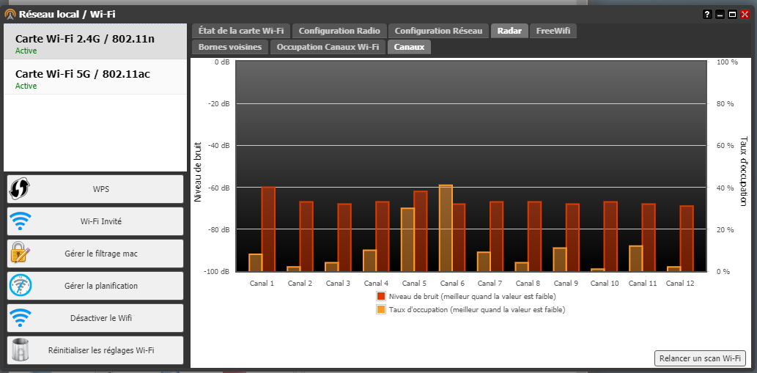The width and height of the screenshot is (757, 373).
Task: Click the Wi-Fi Invité signal icon
Action: [21, 221]
